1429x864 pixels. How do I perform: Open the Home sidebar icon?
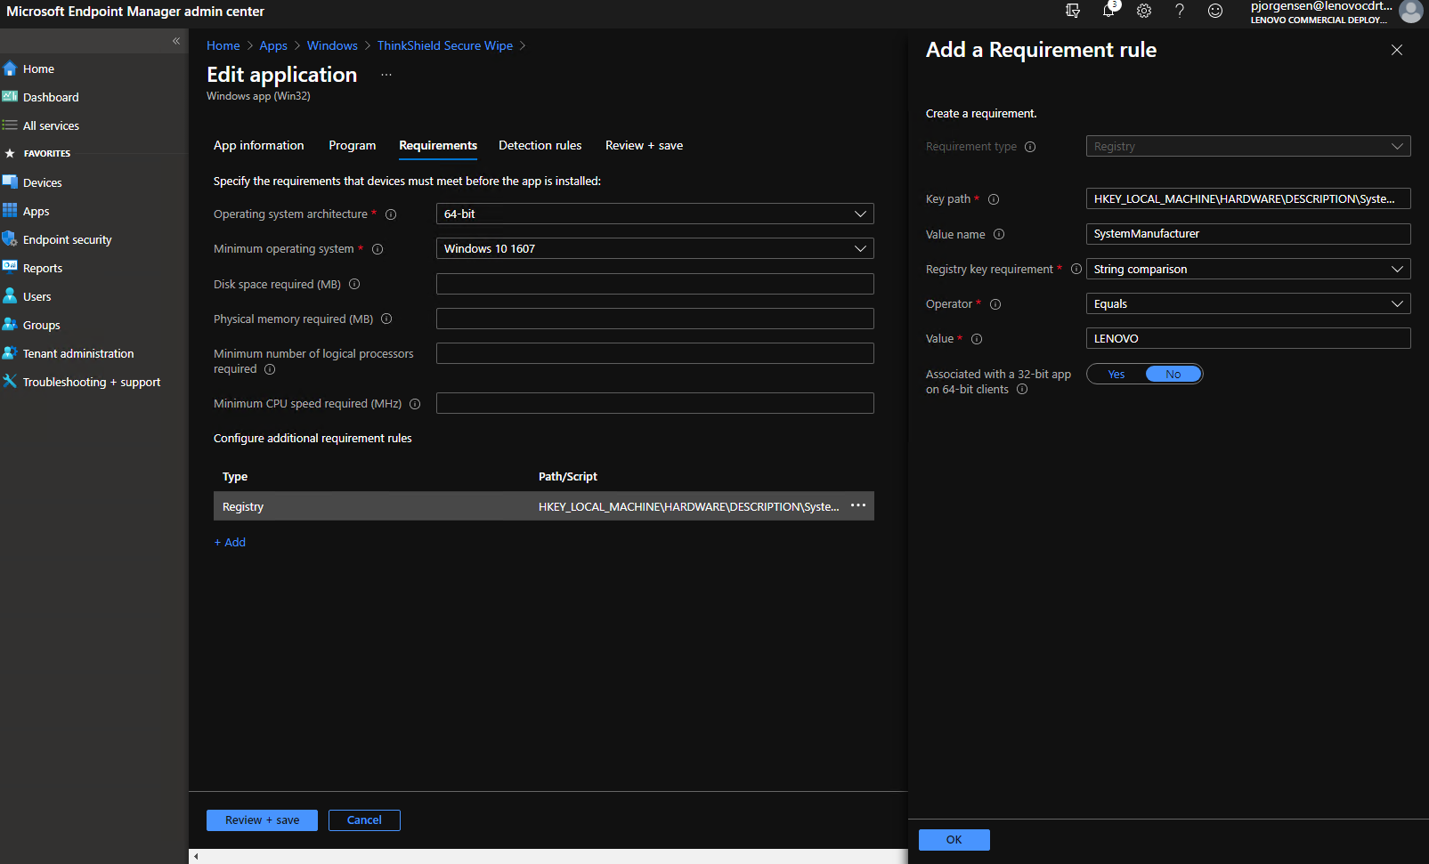point(10,69)
